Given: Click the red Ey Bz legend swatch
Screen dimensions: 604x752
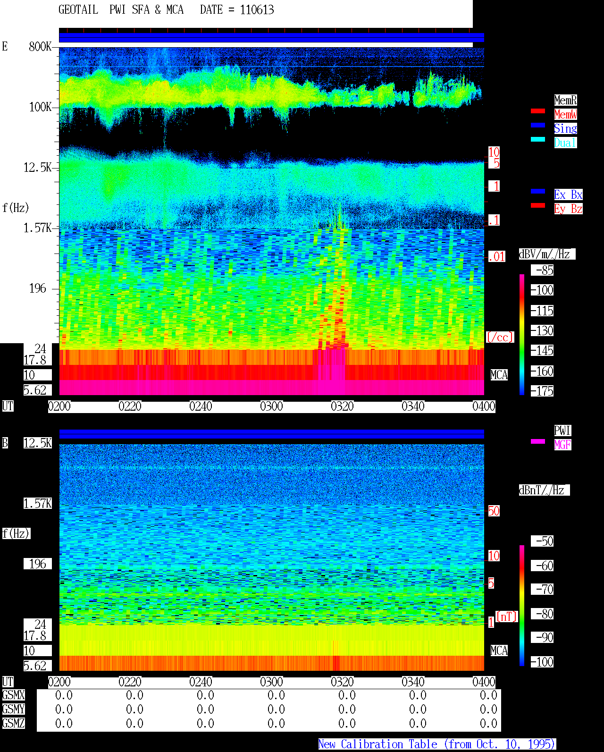Looking at the screenshot, I should coord(538,205).
